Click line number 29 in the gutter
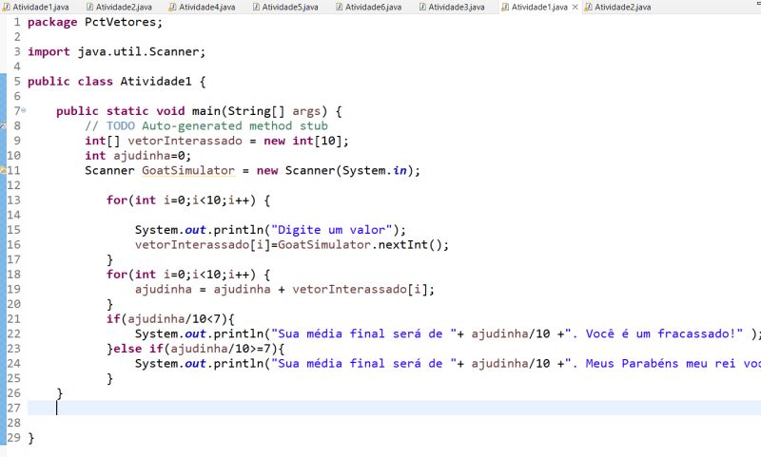 (x=13, y=438)
